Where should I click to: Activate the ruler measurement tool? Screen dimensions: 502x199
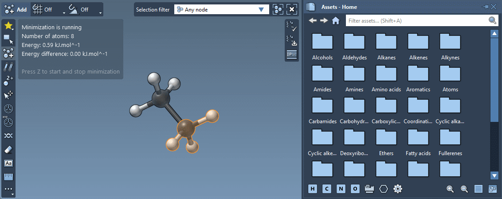click(x=8, y=176)
